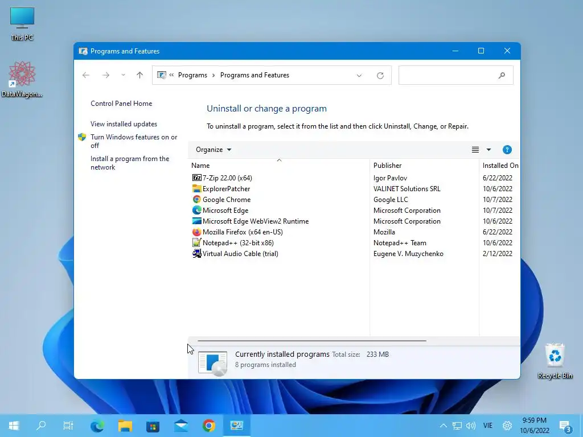Click publisher Eugene V. Muzychenko cell
Image resolution: width=583 pixels, height=437 pixels.
point(408,253)
